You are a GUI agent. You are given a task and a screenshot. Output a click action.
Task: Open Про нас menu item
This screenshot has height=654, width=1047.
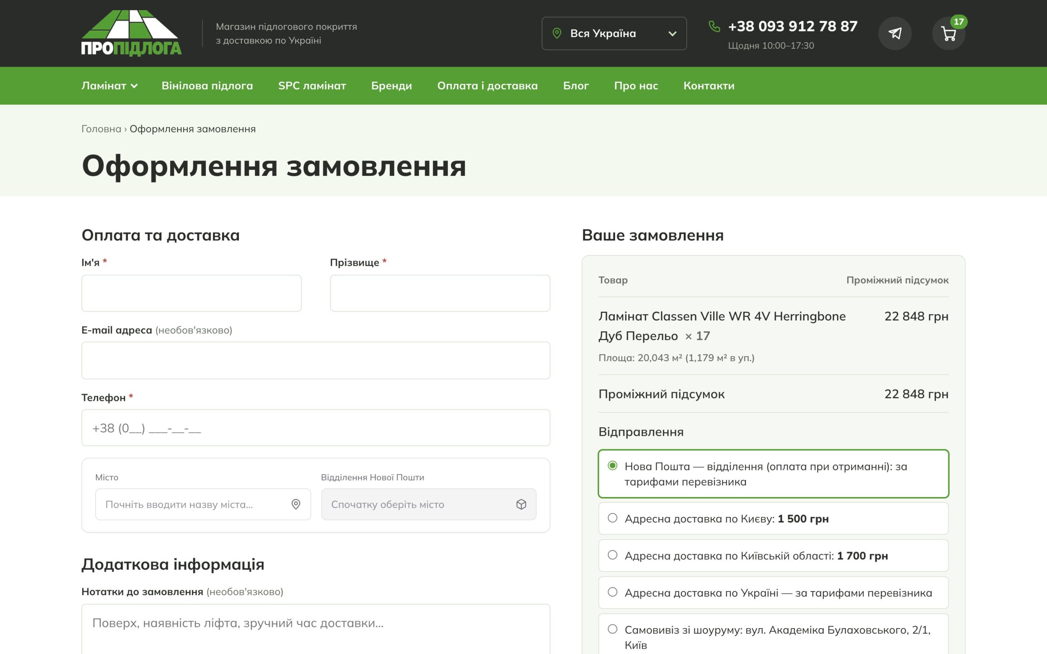(x=636, y=86)
